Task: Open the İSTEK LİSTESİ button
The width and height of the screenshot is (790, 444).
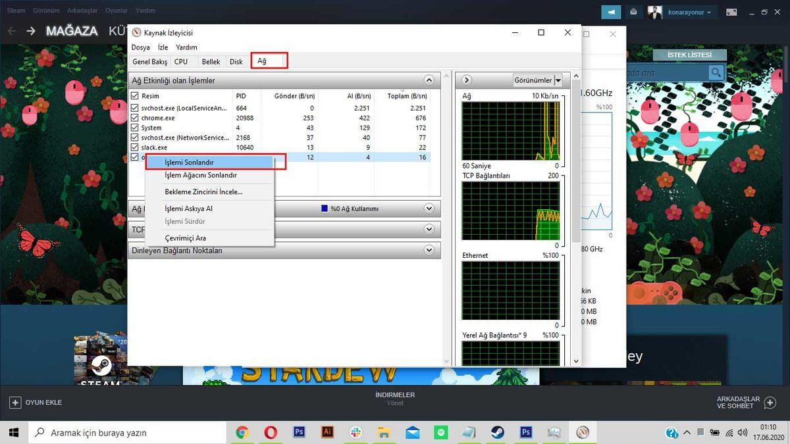Action: click(x=689, y=55)
